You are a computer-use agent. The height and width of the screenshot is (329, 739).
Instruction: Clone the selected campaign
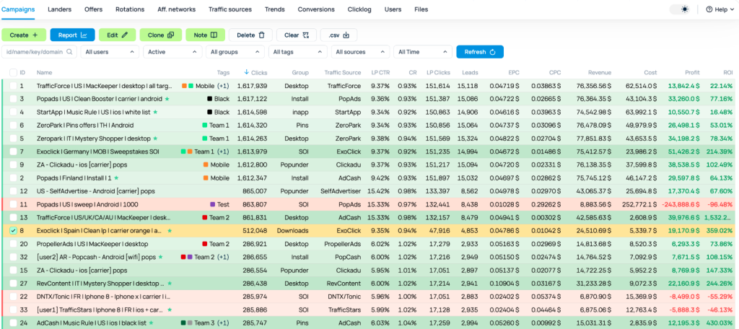click(161, 35)
